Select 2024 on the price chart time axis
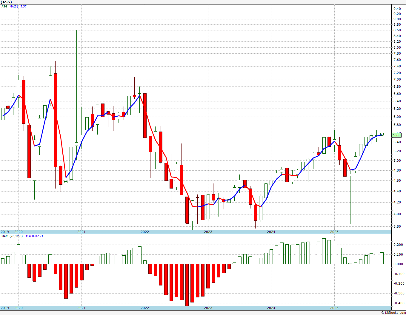The width and height of the screenshot is (406, 315). pos(271,232)
